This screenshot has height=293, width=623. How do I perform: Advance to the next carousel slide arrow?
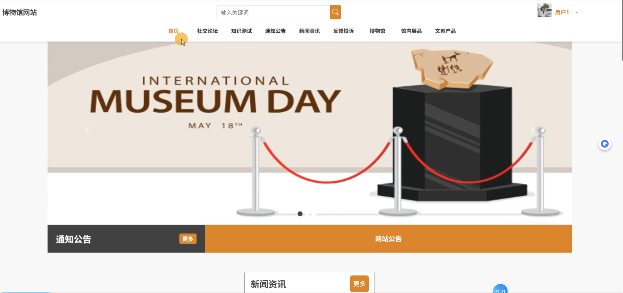[x=533, y=130]
